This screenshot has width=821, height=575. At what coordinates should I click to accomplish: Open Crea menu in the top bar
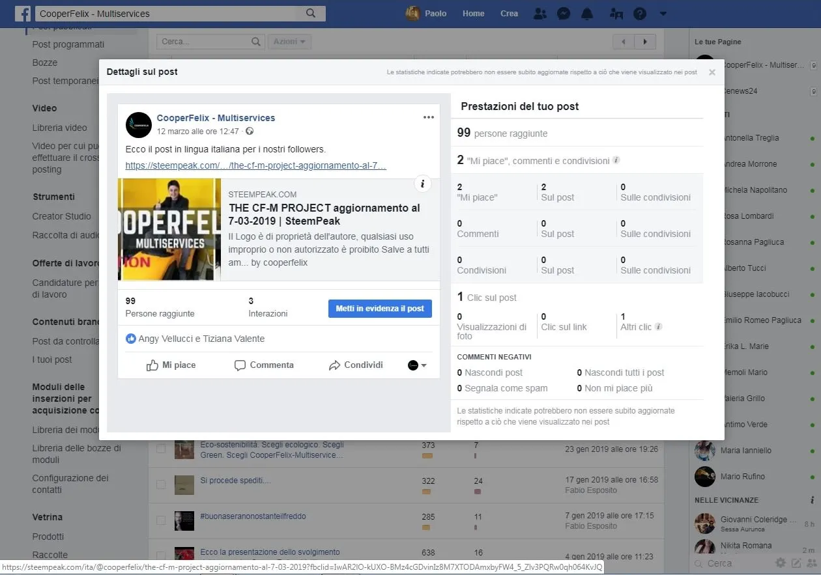[509, 14]
